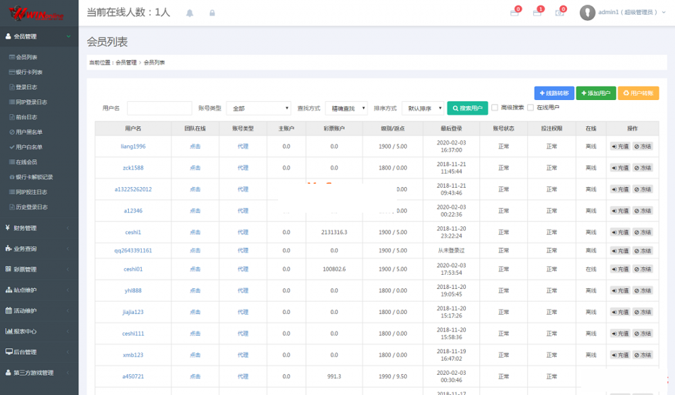Click the 搜索用户 search button
This screenshot has width=675, height=395.
click(467, 108)
